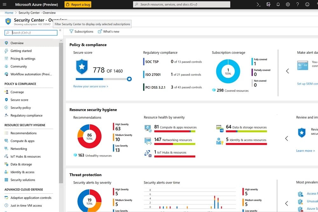Open the Overview shield icon in sidebar
Screen dimensions: 318x212
(x=6, y=43)
